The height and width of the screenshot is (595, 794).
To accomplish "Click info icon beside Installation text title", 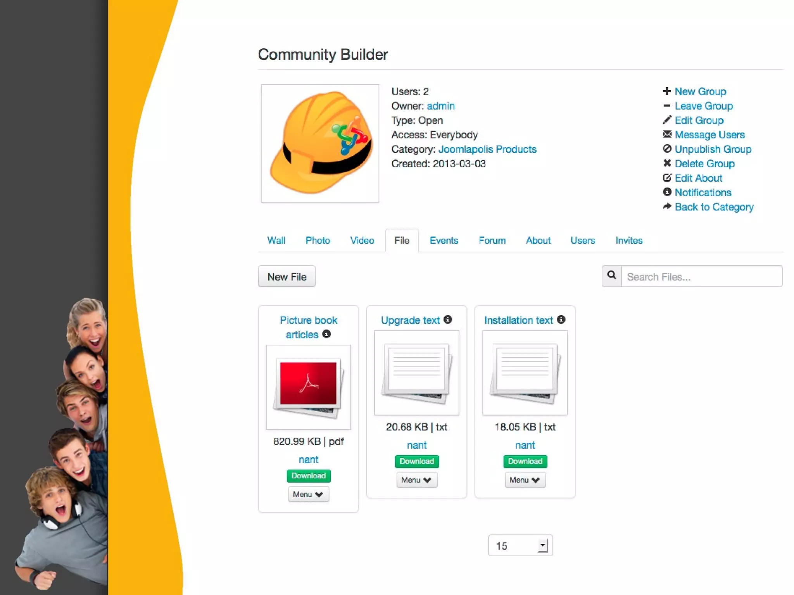I will (x=561, y=320).
